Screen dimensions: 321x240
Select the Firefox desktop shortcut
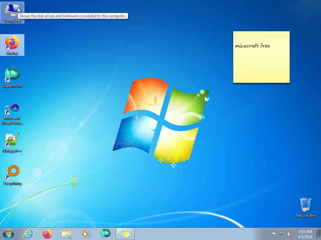click(x=12, y=45)
